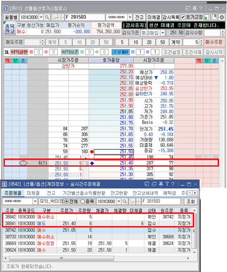Viewport: 227px width, 272px height.
Task: Click the blue diamond marker at 251.40
Action: 92,163
